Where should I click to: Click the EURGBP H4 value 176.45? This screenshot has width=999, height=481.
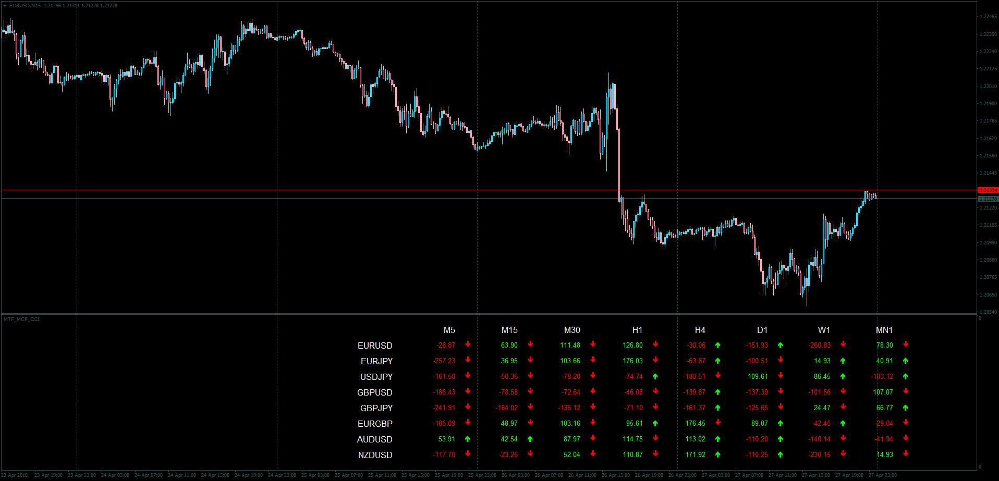click(695, 423)
